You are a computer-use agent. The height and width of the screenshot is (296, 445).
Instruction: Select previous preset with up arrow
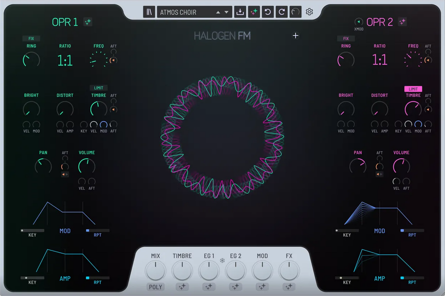pos(218,12)
